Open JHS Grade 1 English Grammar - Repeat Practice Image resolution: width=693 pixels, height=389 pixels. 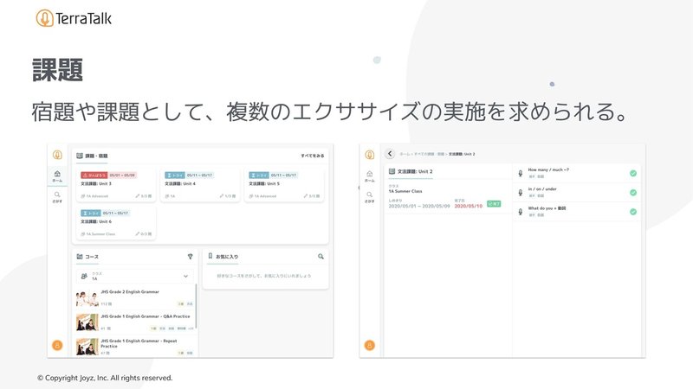pyautogui.click(x=135, y=347)
